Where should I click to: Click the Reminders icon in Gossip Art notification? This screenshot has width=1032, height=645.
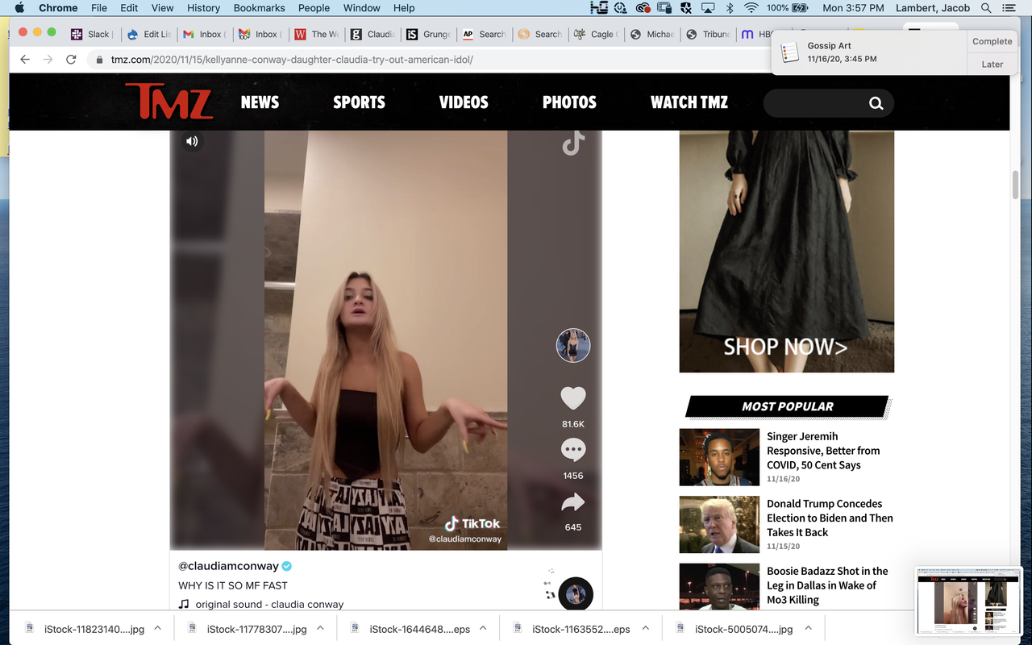790,52
